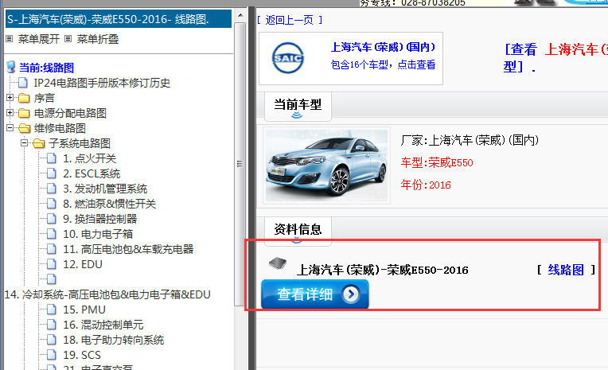Click the page icon of 1. 点火开关

pyautogui.click(x=52, y=158)
